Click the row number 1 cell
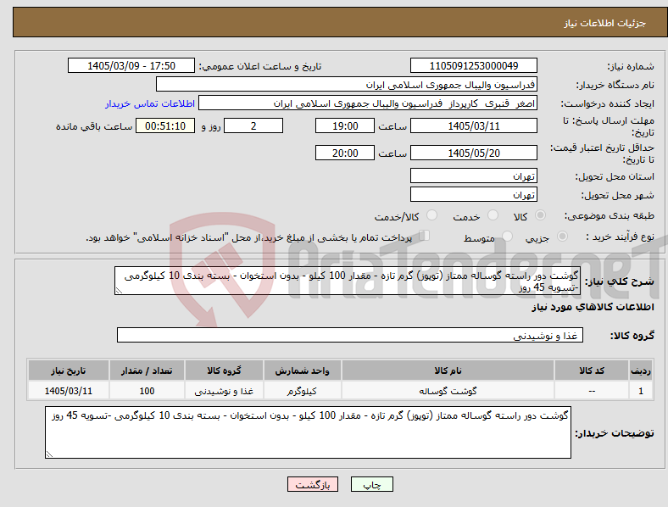This screenshot has height=507, width=668. coord(640,391)
